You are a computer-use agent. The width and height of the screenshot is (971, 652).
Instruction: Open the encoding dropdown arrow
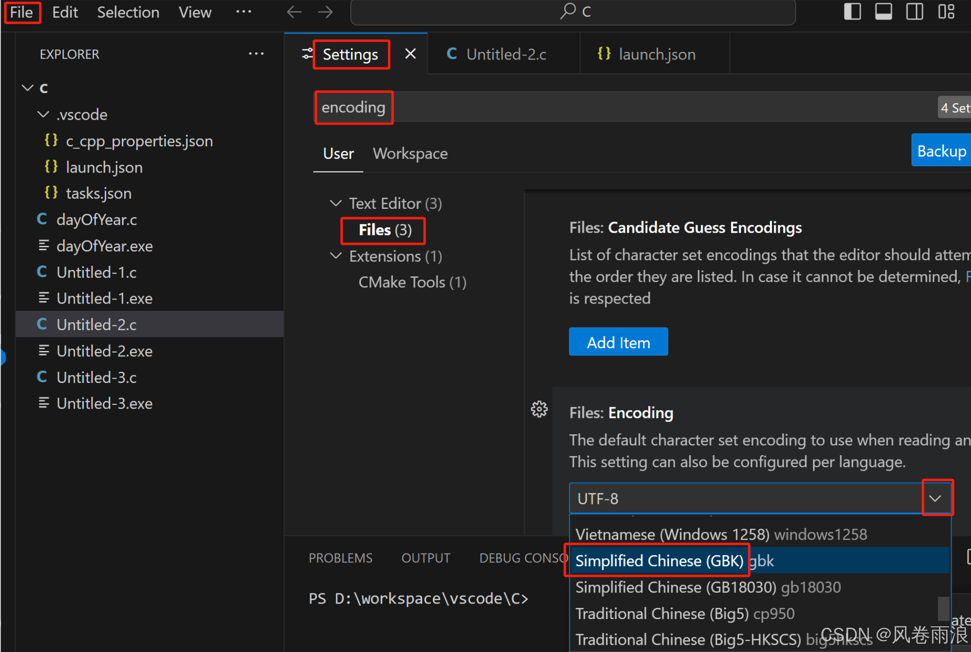click(936, 498)
